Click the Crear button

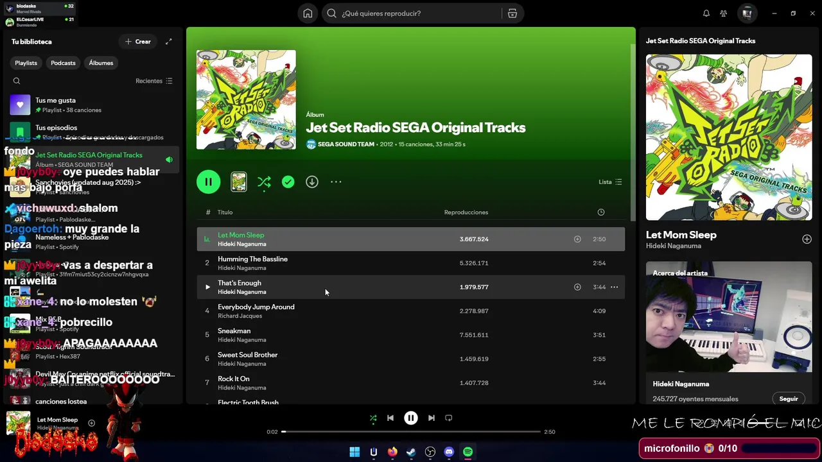pos(137,42)
